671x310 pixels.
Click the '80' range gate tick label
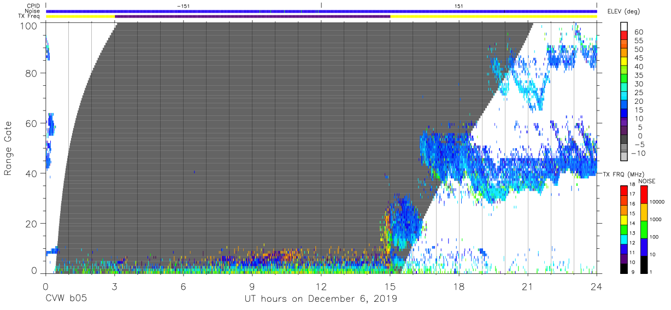(x=31, y=73)
